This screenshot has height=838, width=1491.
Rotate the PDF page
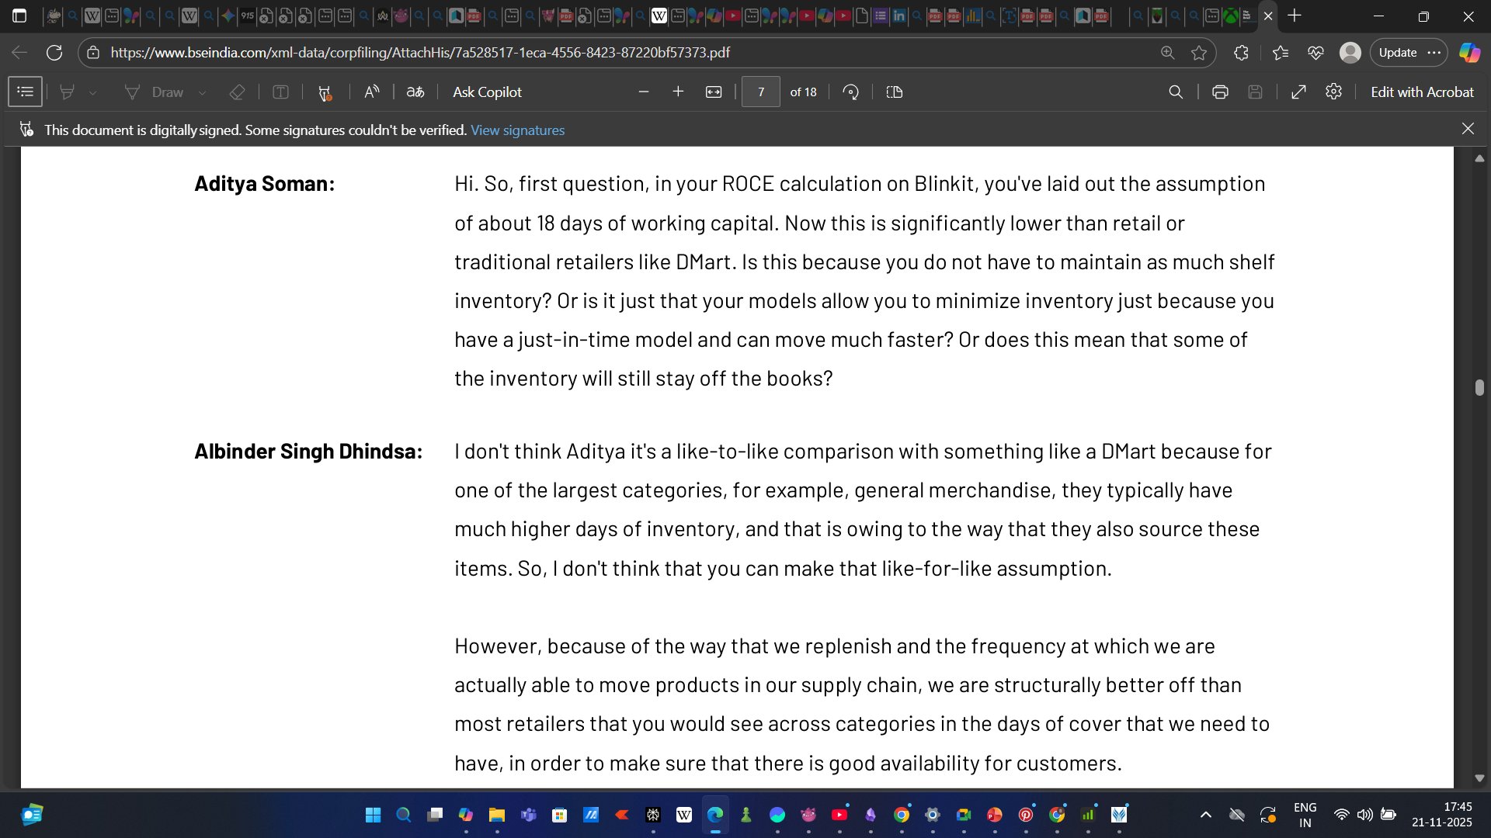tap(851, 92)
